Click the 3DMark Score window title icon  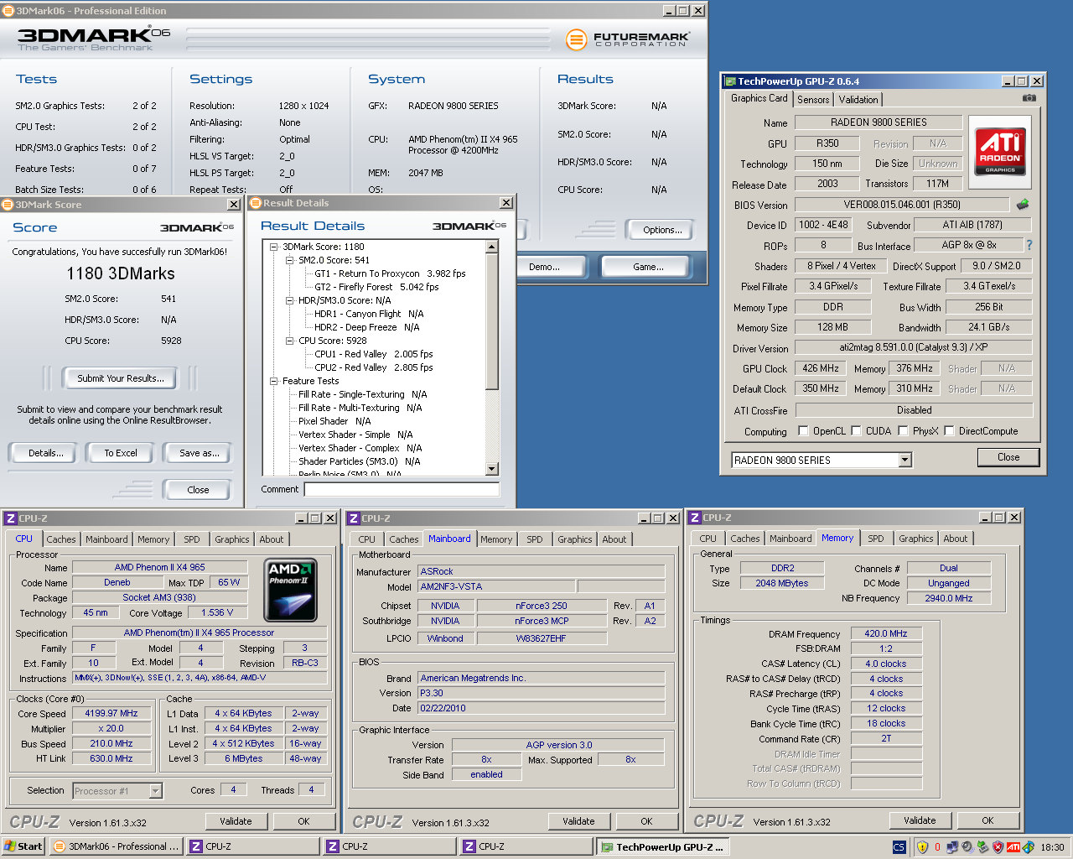click(x=8, y=205)
